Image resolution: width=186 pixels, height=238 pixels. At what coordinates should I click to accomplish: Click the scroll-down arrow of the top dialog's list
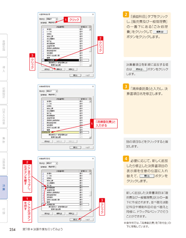[90, 65]
